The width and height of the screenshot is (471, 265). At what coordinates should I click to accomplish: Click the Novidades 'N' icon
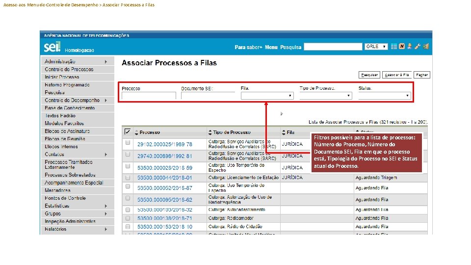coord(402,46)
